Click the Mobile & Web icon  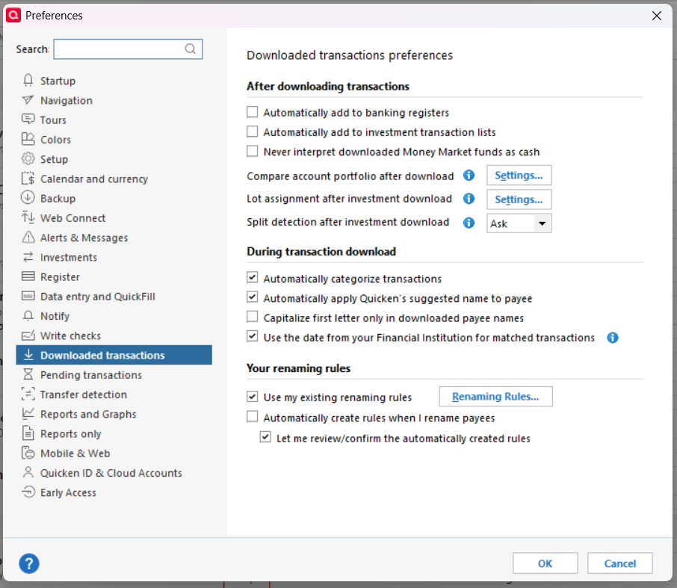click(x=28, y=453)
